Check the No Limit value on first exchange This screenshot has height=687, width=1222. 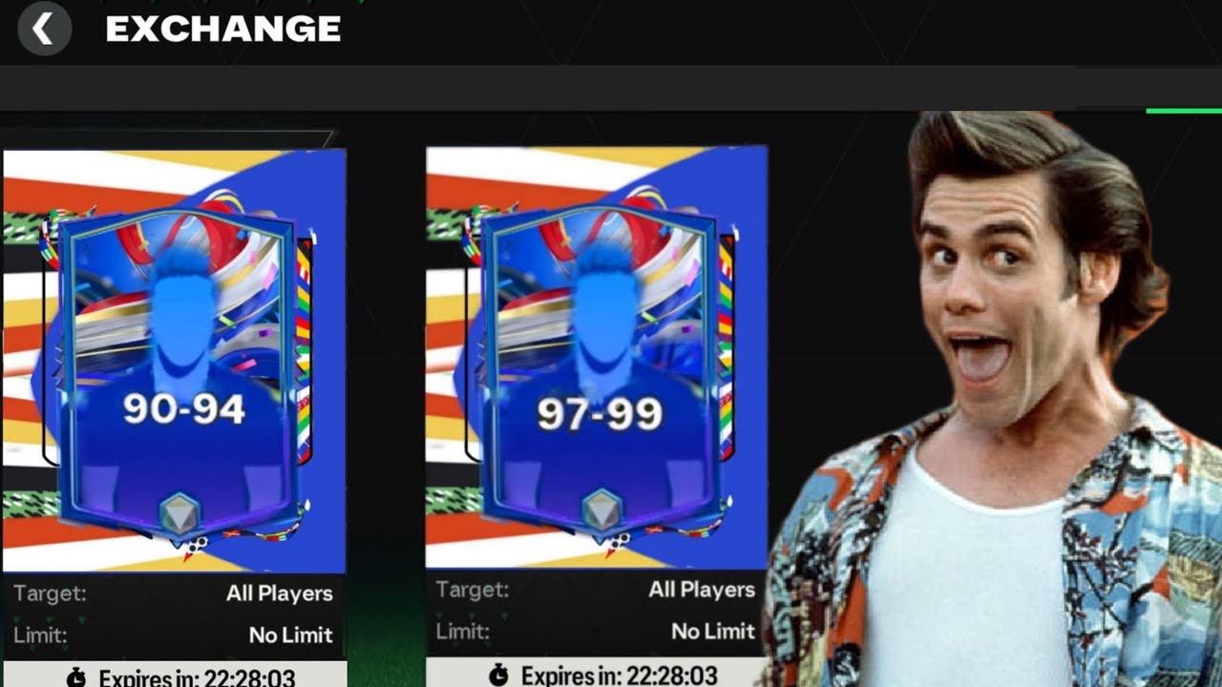point(290,635)
